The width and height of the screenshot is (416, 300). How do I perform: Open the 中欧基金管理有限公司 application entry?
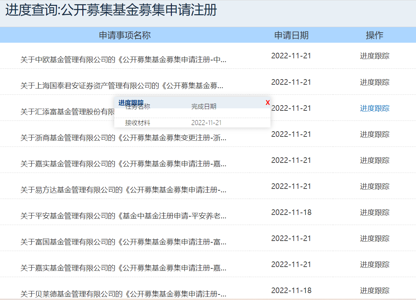click(123, 60)
